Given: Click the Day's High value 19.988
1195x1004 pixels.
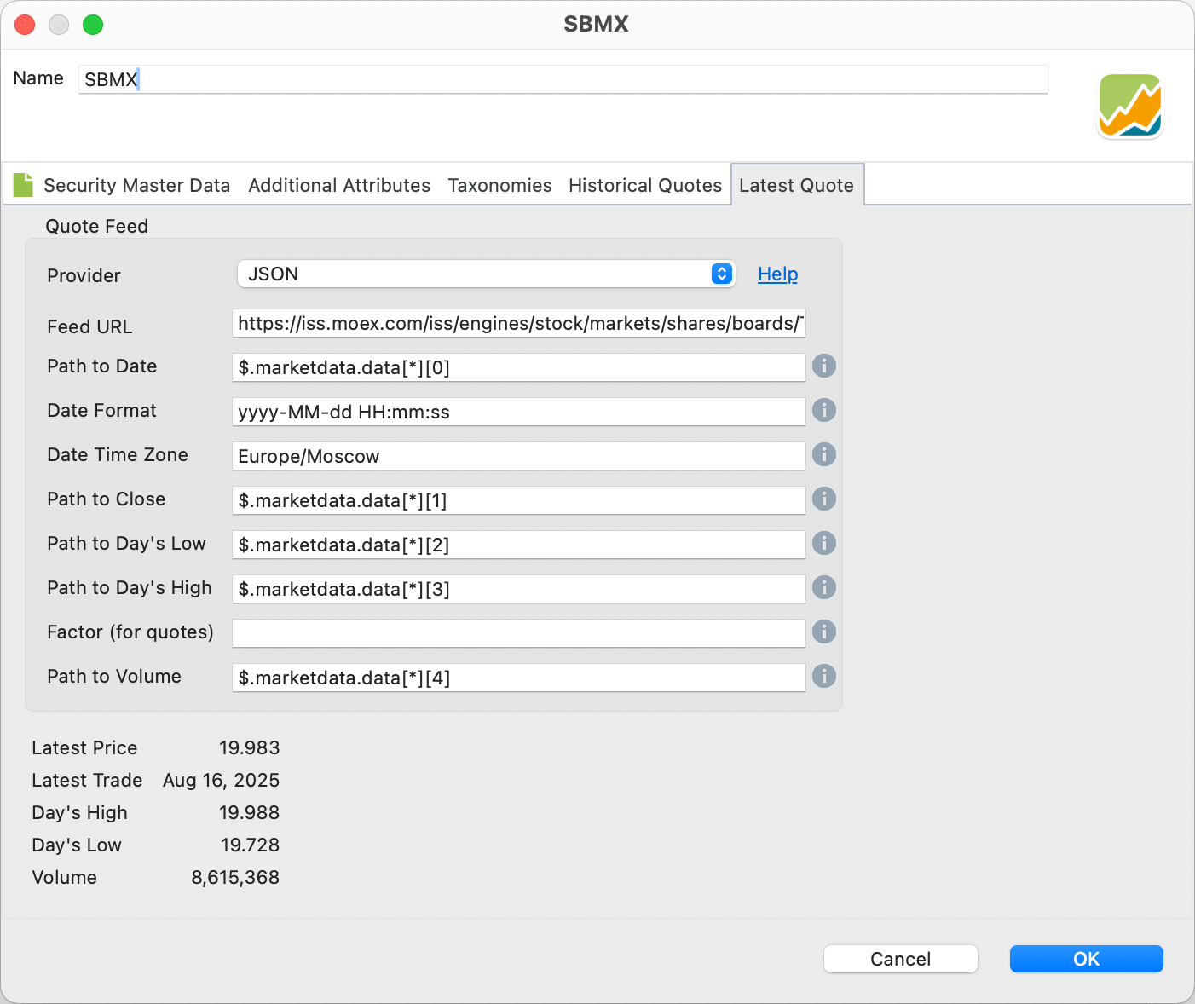Looking at the screenshot, I should click(250, 813).
